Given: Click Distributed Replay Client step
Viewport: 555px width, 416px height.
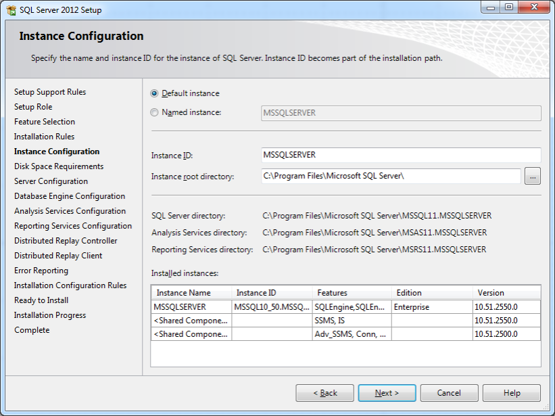Looking at the screenshot, I should point(58,256).
